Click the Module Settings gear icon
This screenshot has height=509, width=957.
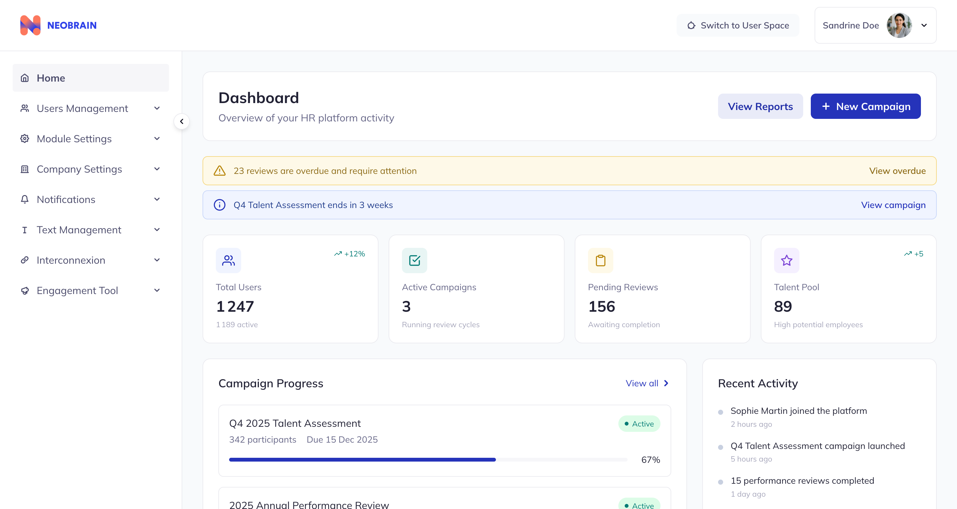pos(24,138)
